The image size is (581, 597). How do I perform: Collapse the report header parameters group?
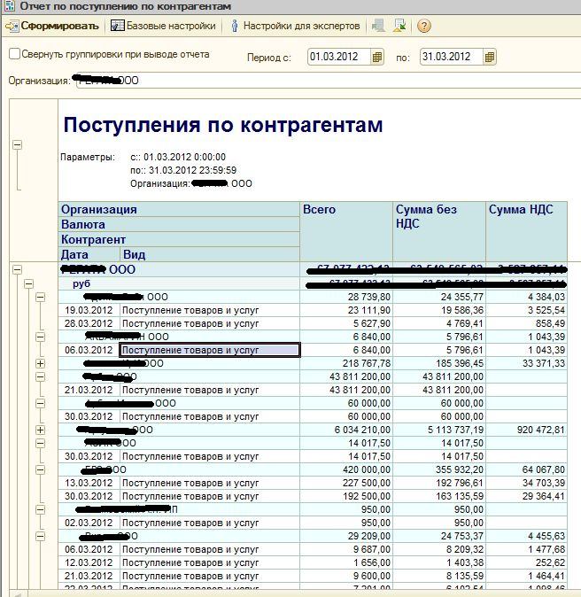tap(17, 144)
